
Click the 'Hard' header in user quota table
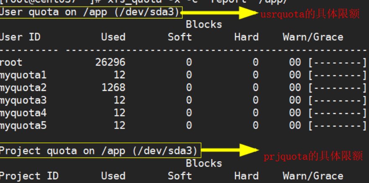pyautogui.click(x=246, y=37)
